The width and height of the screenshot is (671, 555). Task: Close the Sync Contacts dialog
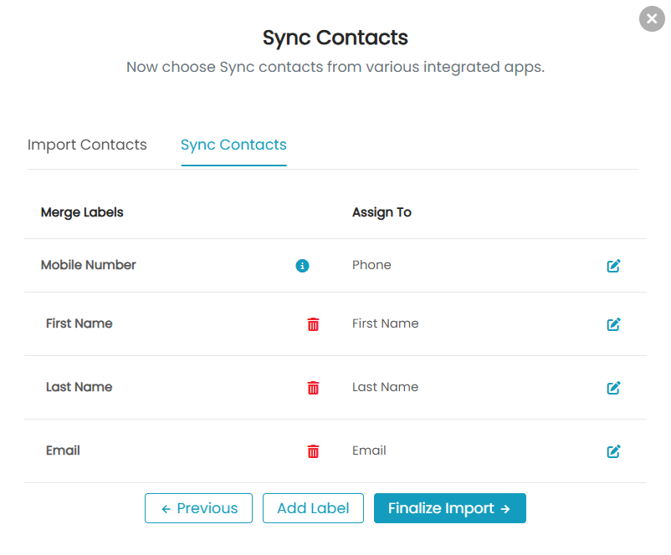coord(652,19)
